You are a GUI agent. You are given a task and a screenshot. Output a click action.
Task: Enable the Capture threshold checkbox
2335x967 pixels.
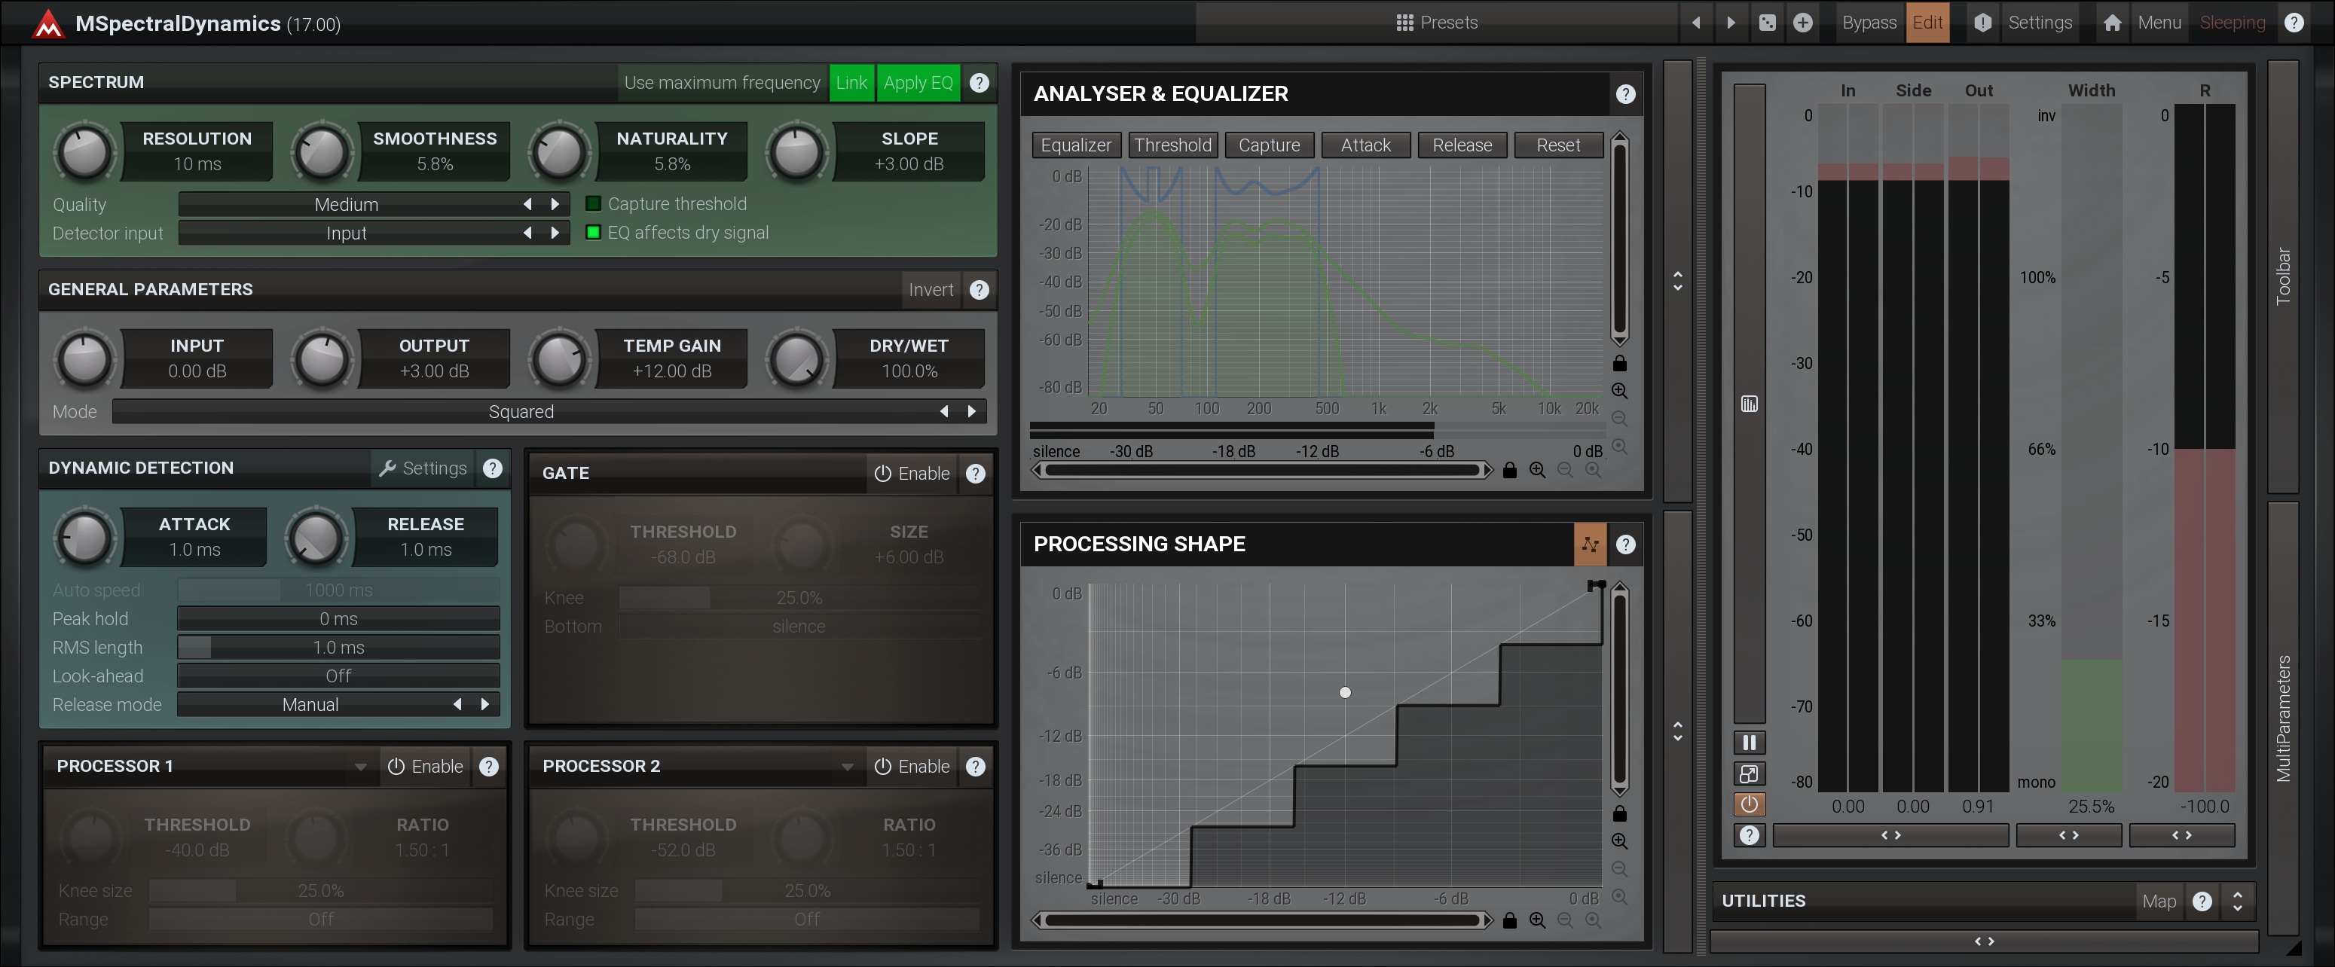(x=594, y=204)
